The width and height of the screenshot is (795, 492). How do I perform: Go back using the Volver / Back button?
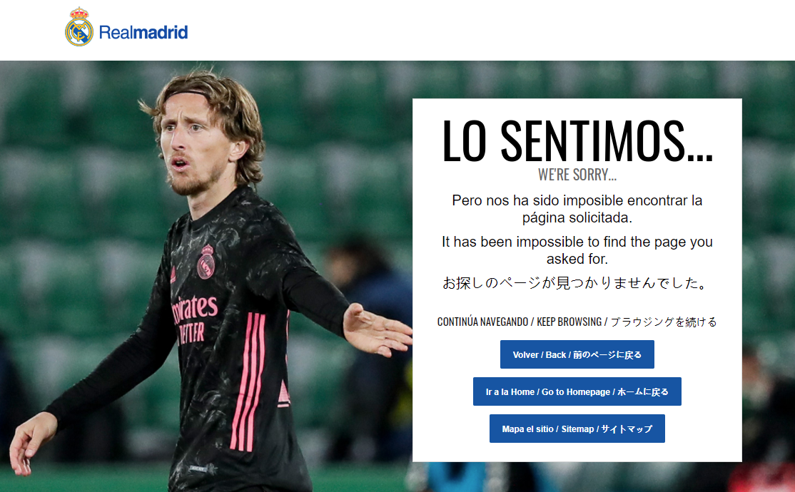(x=577, y=354)
